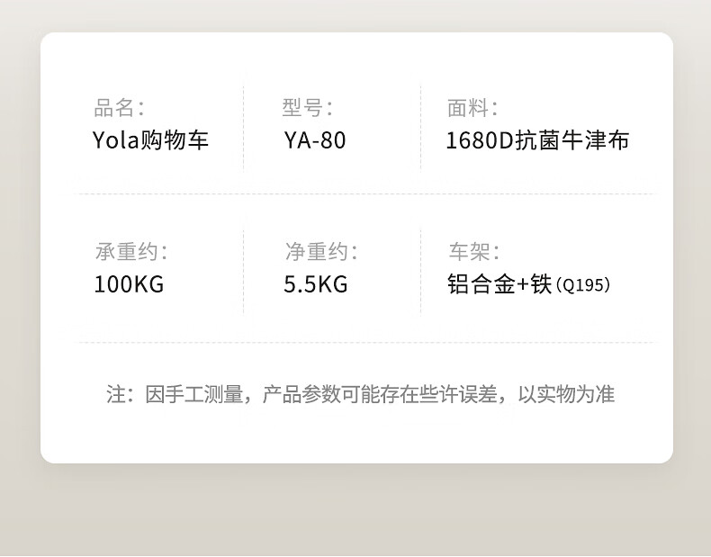Select the 铝合金+铁 frame material text
The height and width of the screenshot is (557, 711).
coord(499,284)
